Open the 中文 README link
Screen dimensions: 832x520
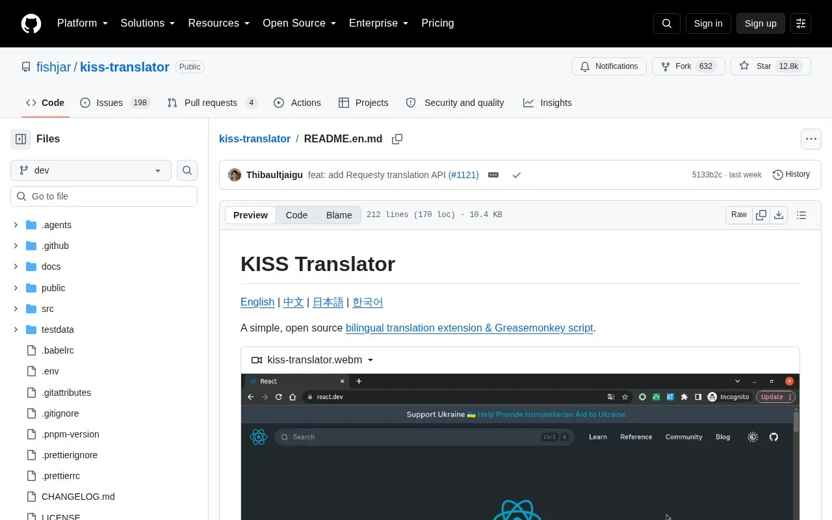pos(293,302)
